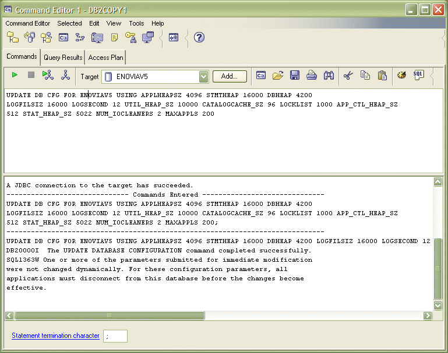
Task: Click Command Editor icon in top toolbar
Action: [64, 37]
